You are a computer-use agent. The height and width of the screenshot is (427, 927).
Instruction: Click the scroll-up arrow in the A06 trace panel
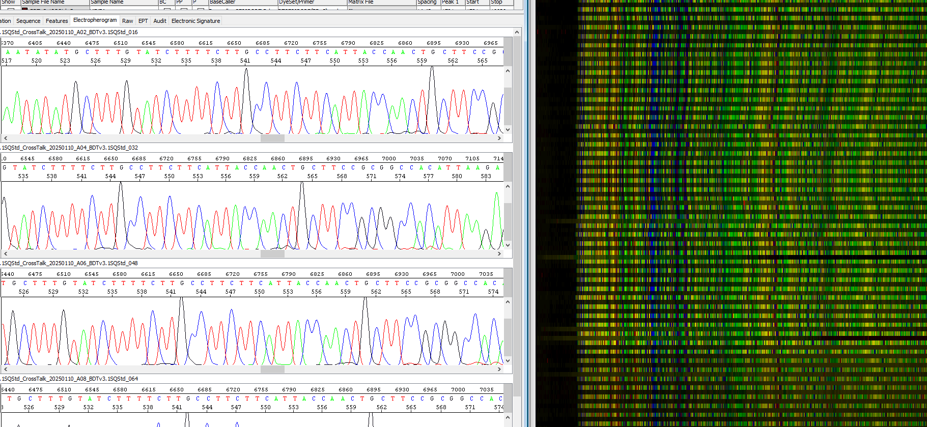click(508, 302)
